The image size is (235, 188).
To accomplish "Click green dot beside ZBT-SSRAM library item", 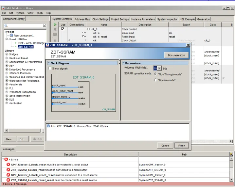I will [x=16, y=47].
